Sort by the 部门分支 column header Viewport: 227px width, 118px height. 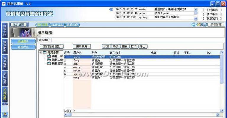pos(115,53)
